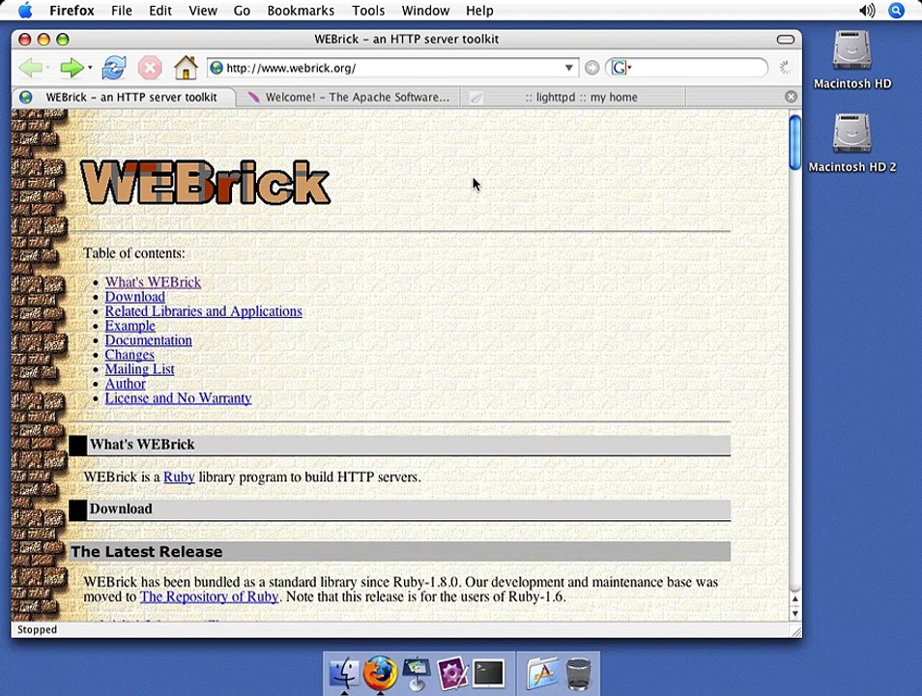This screenshot has height=696, width=922.
Task: Open Spotlight search in the menu bar
Action: [x=896, y=10]
